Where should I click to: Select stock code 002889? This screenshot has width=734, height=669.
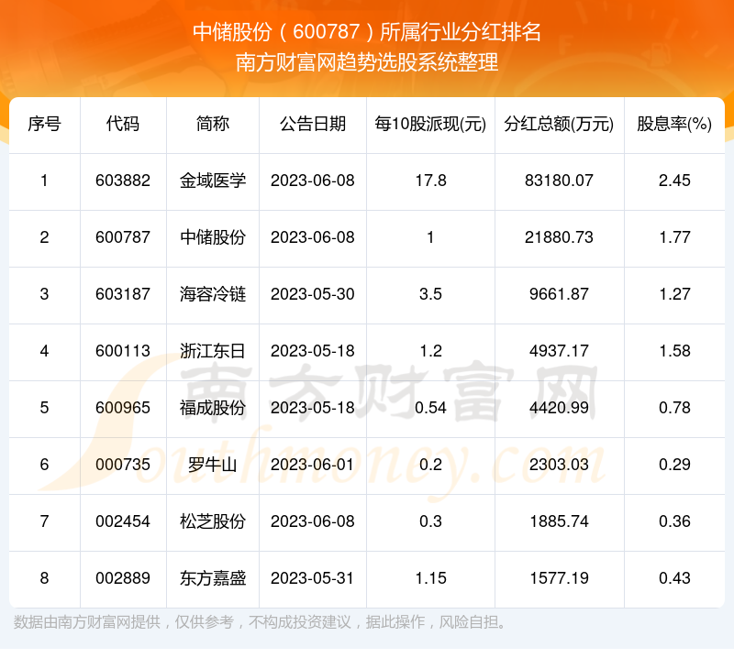click(x=123, y=578)
